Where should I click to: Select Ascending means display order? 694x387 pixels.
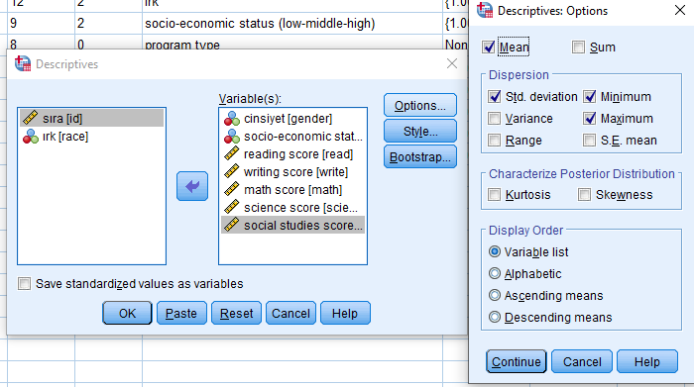point(495,295)
